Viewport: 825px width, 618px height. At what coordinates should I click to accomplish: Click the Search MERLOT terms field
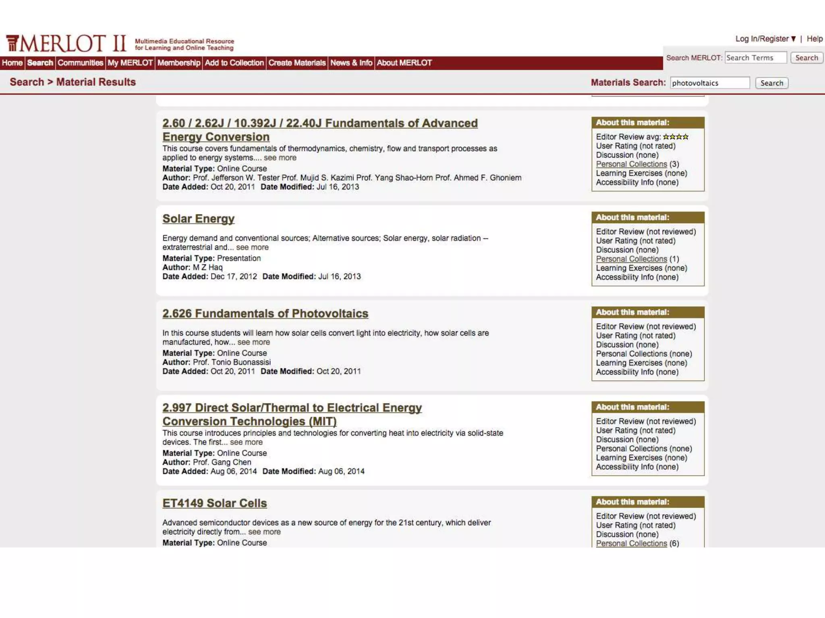coord(755,58)
